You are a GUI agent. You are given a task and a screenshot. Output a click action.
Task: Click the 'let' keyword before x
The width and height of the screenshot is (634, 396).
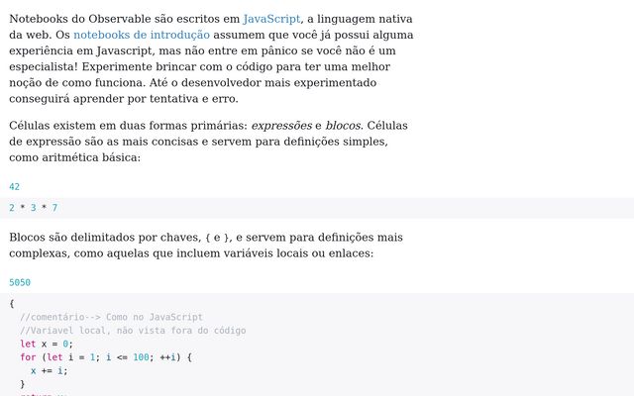[x=28, y=344]
